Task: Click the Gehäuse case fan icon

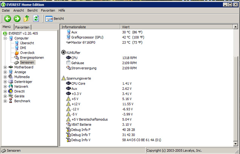Action: coord(68,63)
